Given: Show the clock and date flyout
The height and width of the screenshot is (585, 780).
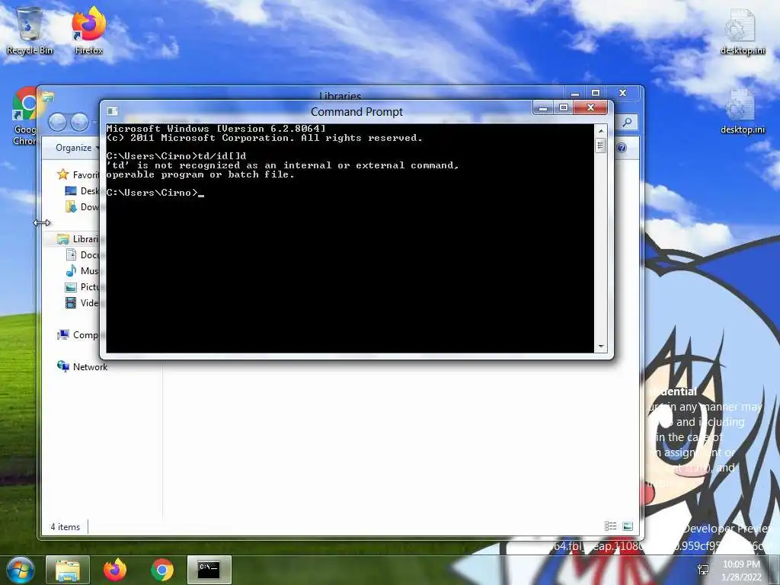Looking at the screenshot, I should pos(741,571).
